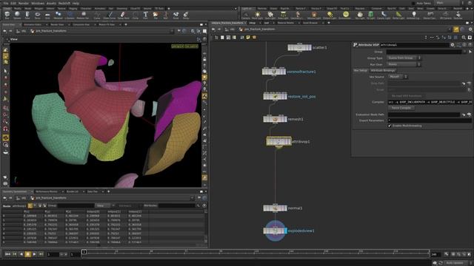Screen dimensions: 474x266
Task: Toggle display flag on attribvop1 node
Action: pyautogui.click(x=290, y=141)
